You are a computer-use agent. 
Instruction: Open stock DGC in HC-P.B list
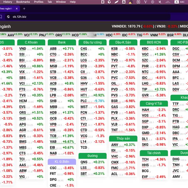[x=176, y=49]
